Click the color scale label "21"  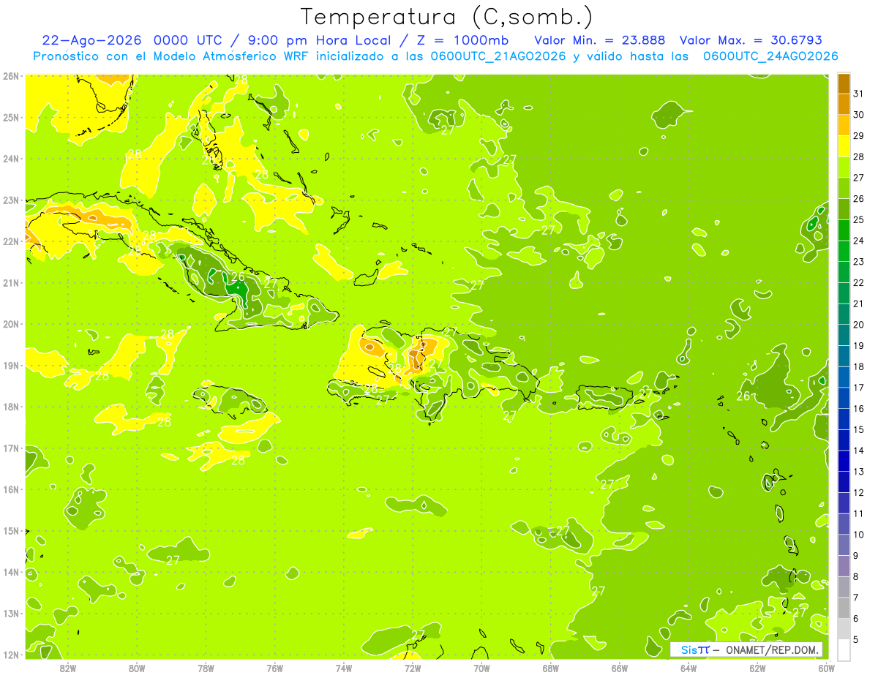858,304
